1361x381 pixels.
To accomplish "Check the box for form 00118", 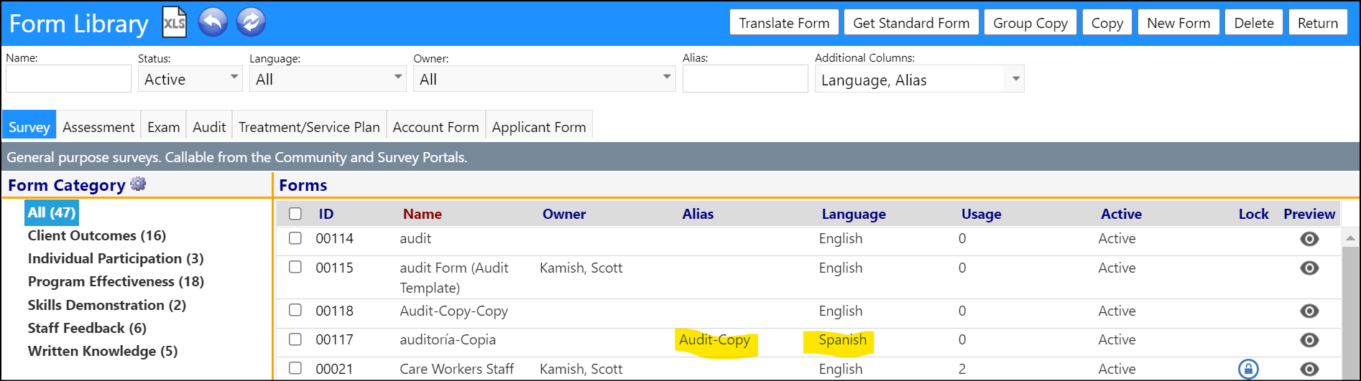I will click(295, 310).
